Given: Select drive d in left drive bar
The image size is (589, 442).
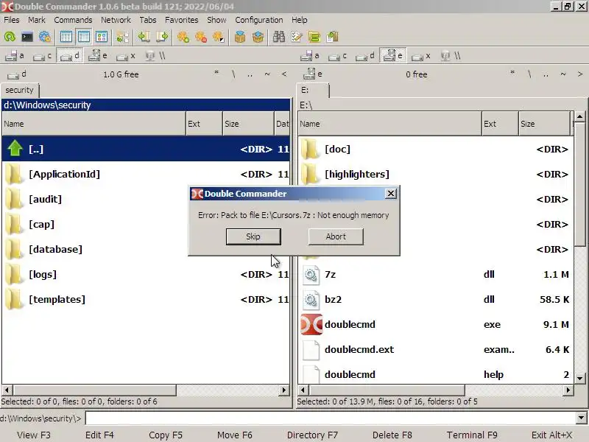Looking at the screenshot, I should tap(70, 56).
